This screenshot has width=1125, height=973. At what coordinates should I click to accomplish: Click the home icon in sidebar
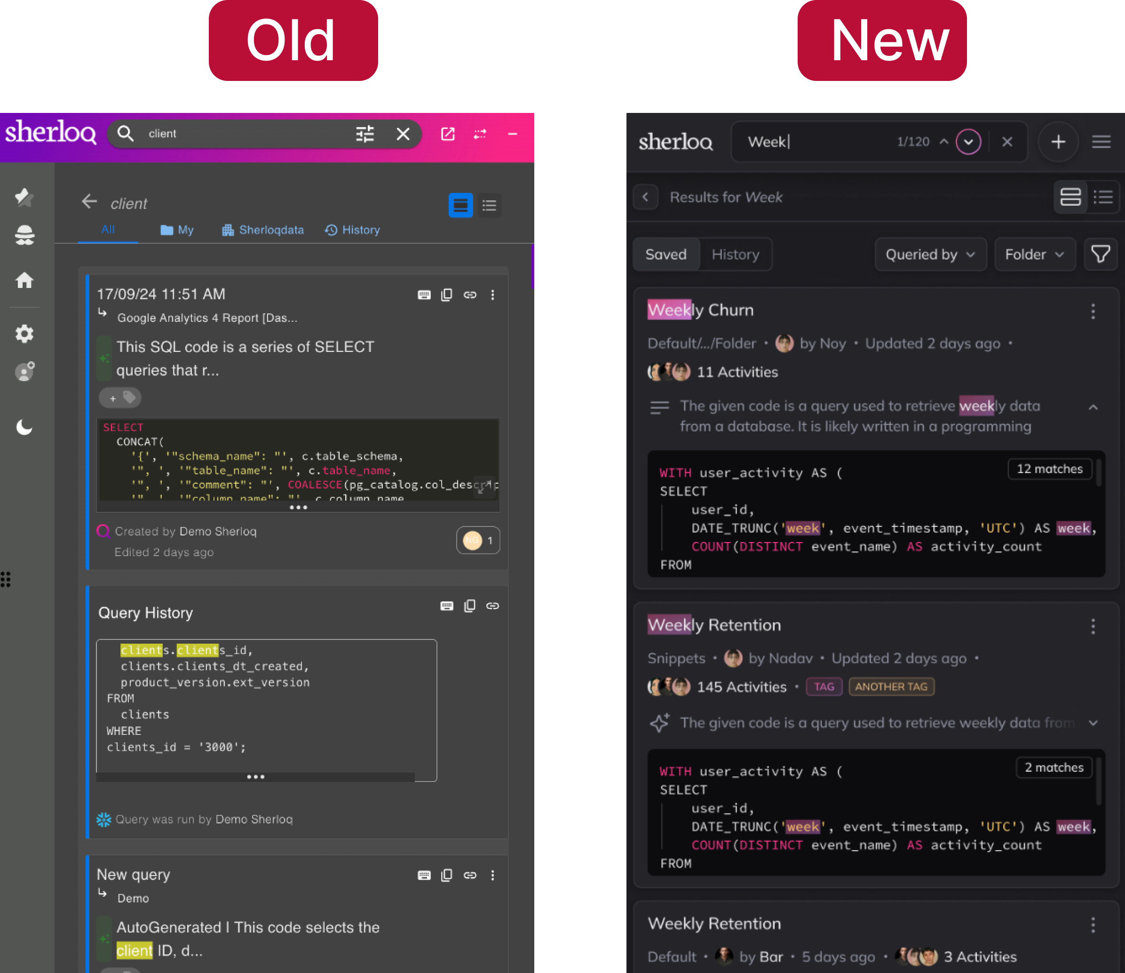point(24,280)
